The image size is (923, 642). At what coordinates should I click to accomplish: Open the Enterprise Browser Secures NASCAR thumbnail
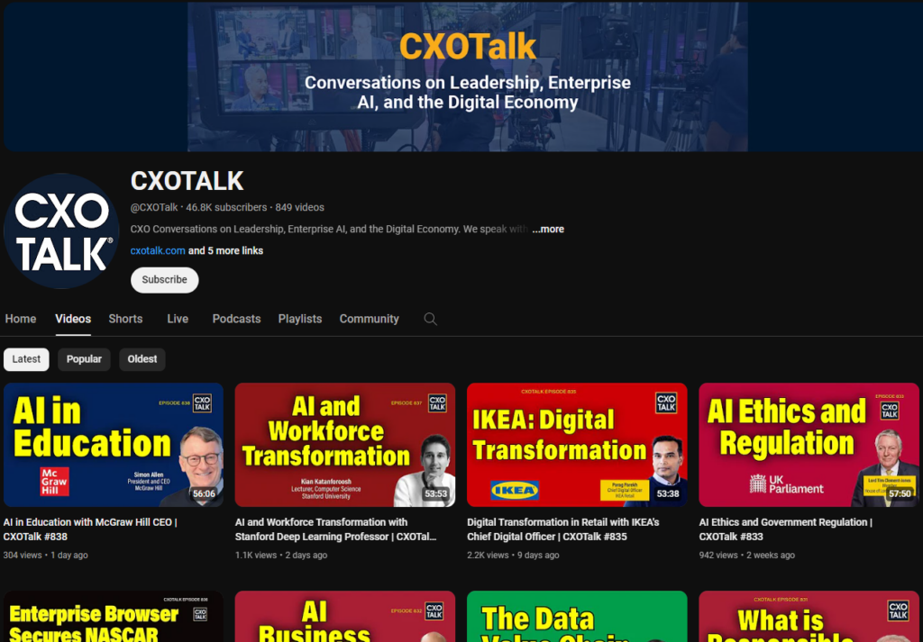[x=114, y=617]
